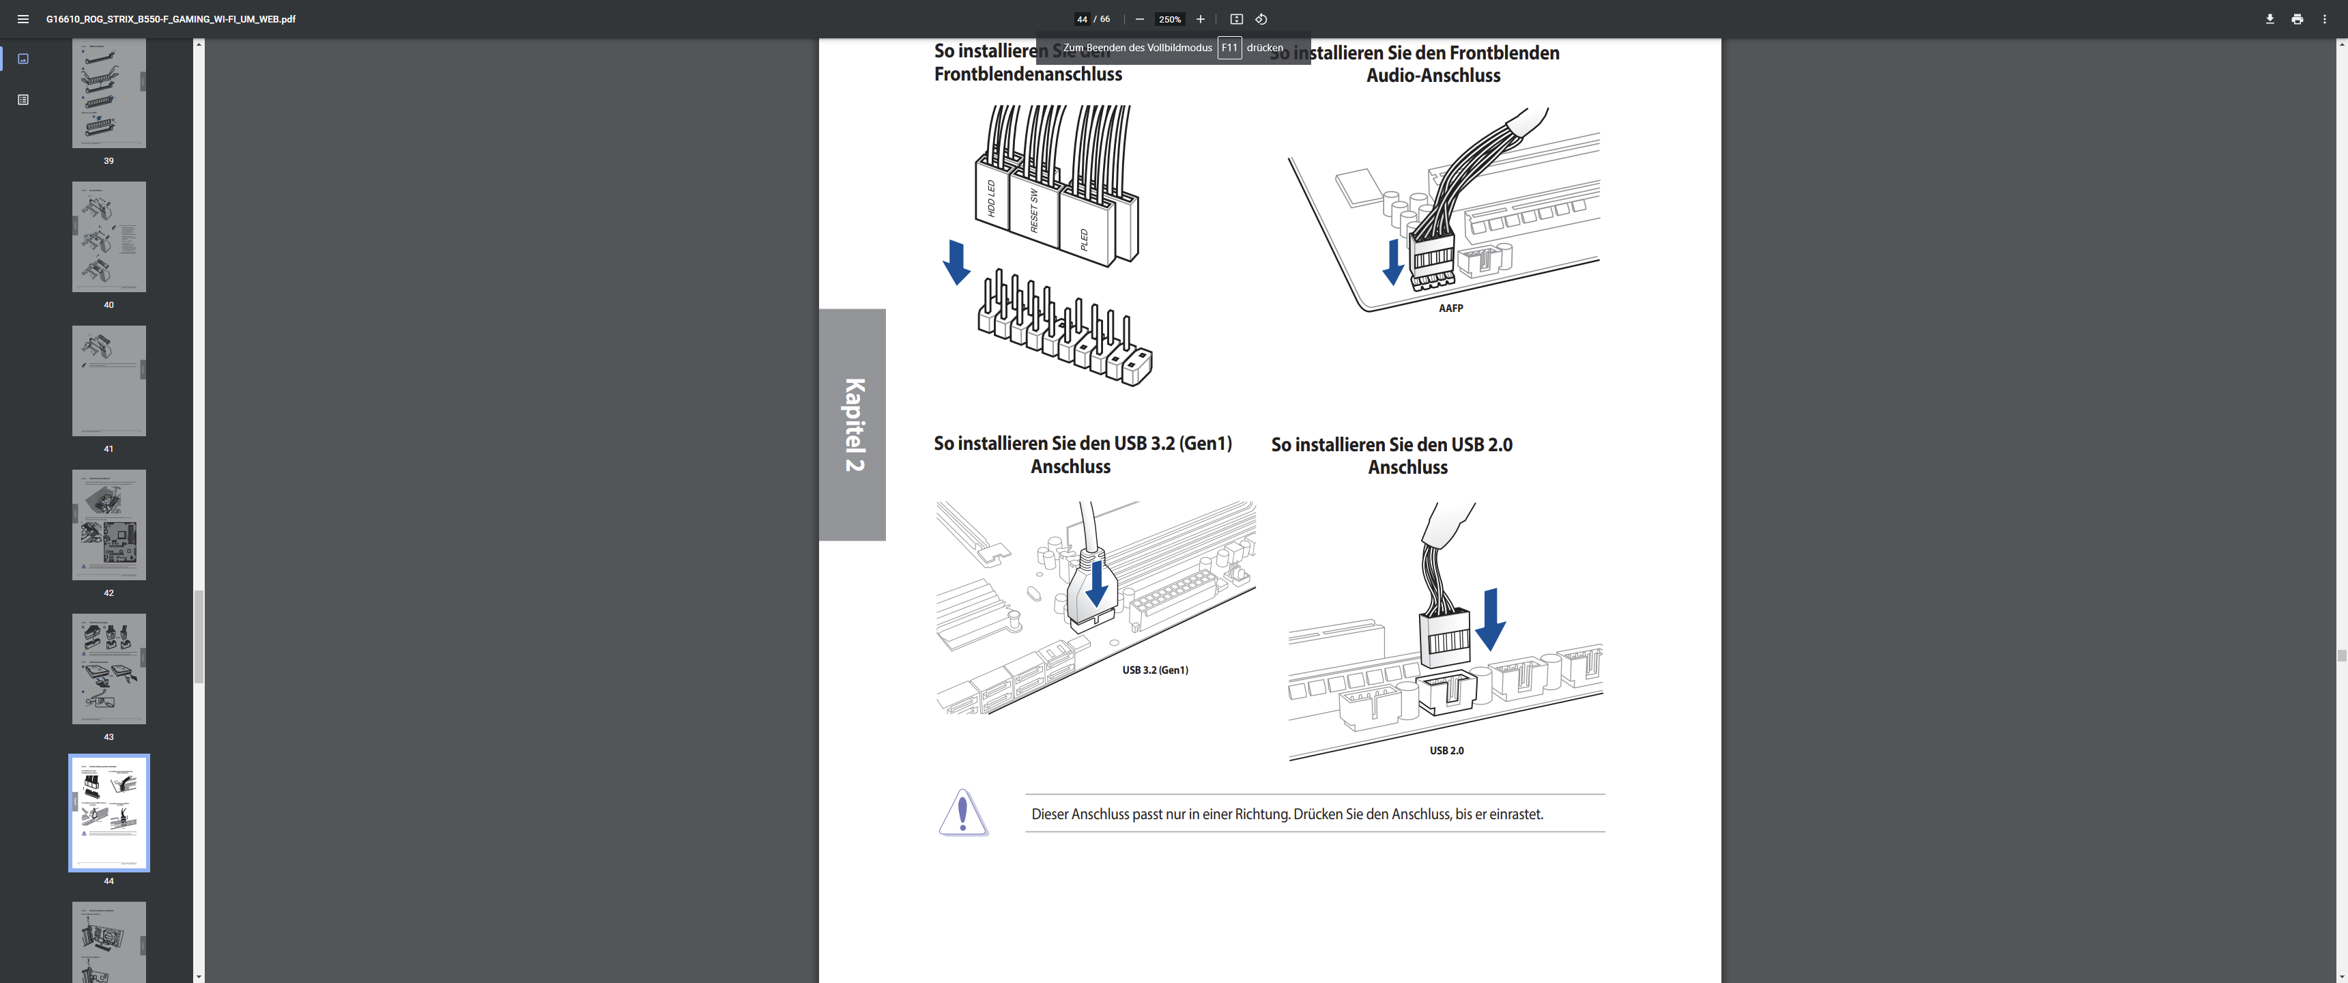2348x983 pixels.
Task: Show the thumbnails view in the sidebar
Action: pos(24,59)
